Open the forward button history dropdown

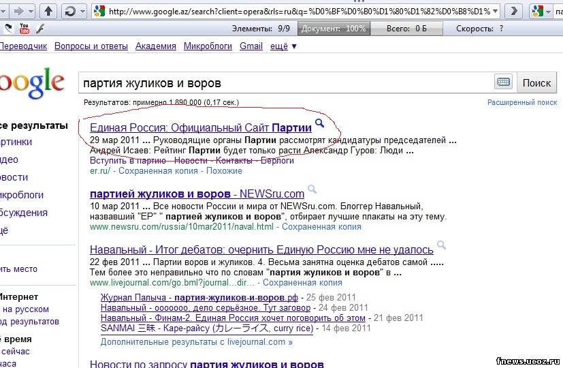[x=31, y=12]
